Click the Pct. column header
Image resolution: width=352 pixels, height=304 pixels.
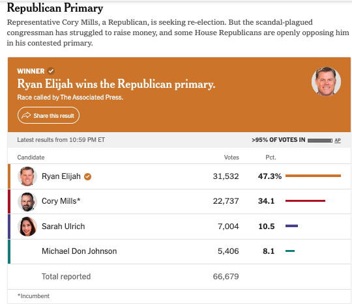click(x=271, y=158)
